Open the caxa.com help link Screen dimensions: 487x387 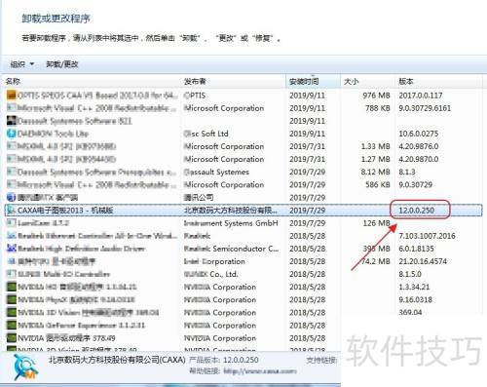tap(260, 370)
